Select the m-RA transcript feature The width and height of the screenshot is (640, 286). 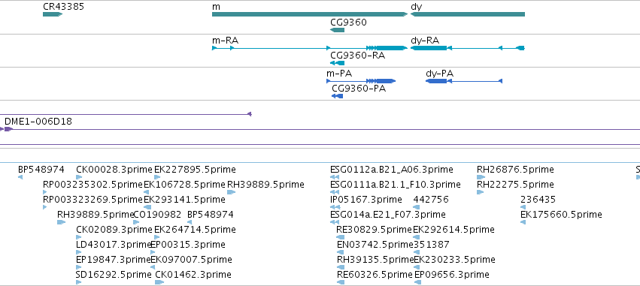310,48
